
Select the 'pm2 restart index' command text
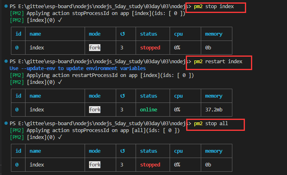218,62
